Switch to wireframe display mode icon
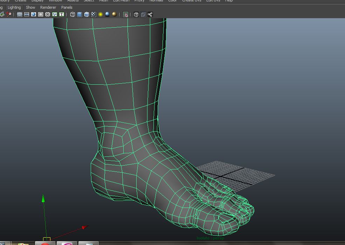 (73, 14)
